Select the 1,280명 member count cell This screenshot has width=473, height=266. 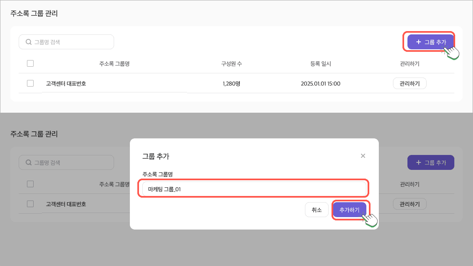(x=232, y=83)
